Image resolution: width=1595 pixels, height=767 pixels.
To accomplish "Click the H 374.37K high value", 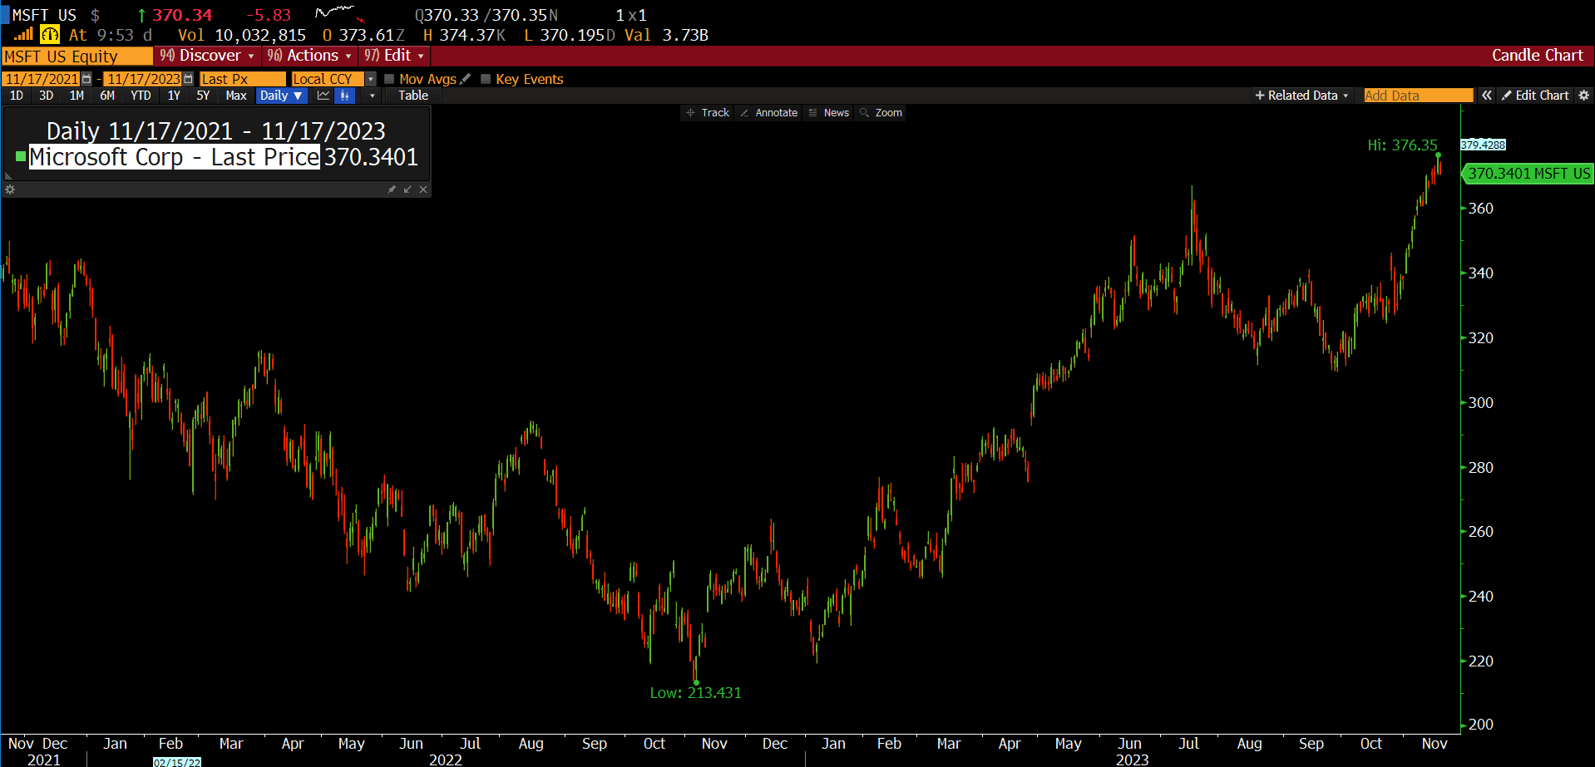I will coord(464,35).
